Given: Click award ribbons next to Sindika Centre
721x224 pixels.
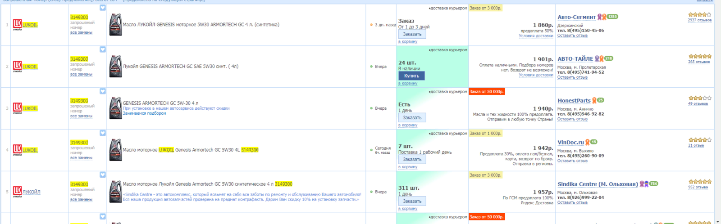Looking at the screenshot, I should pos(644,184).
